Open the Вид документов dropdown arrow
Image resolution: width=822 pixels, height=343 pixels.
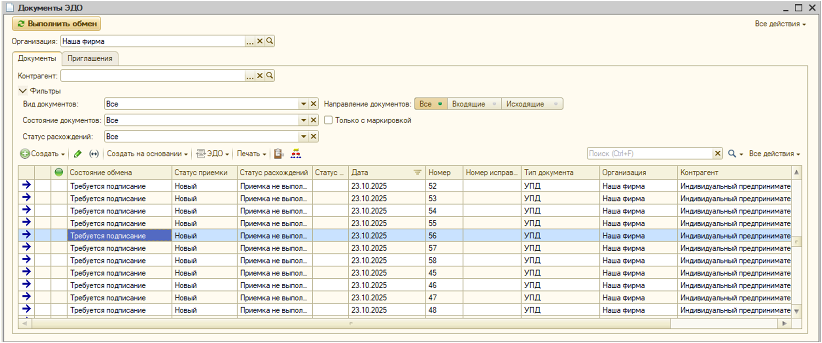point(303,104)
